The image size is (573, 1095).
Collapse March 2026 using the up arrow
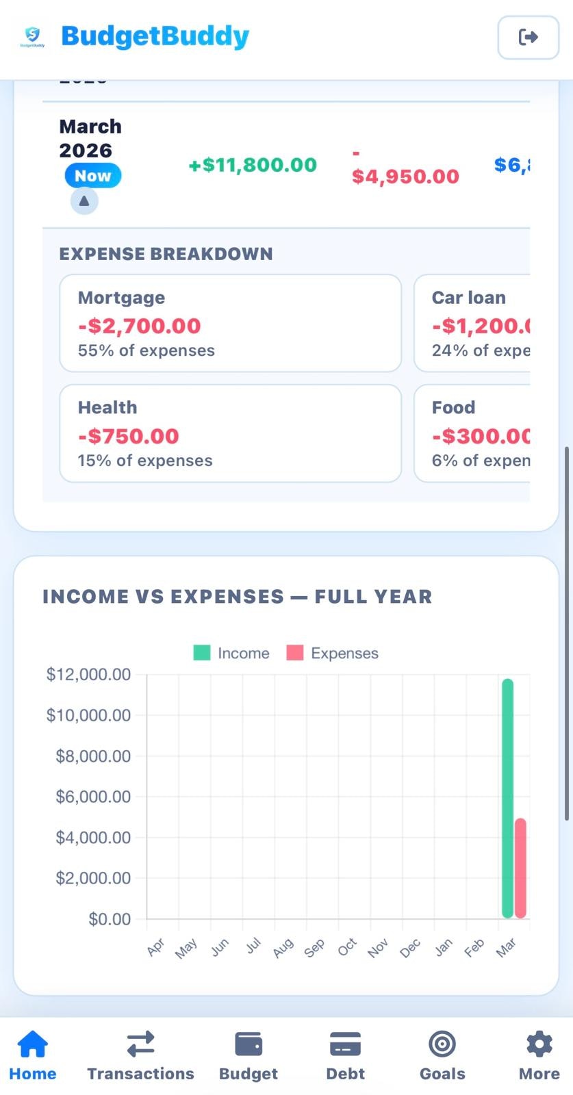(84, 200)
